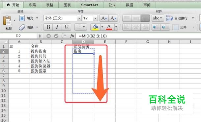Align text right horizontally
201x122 pixels.
[x=145, y=27]
